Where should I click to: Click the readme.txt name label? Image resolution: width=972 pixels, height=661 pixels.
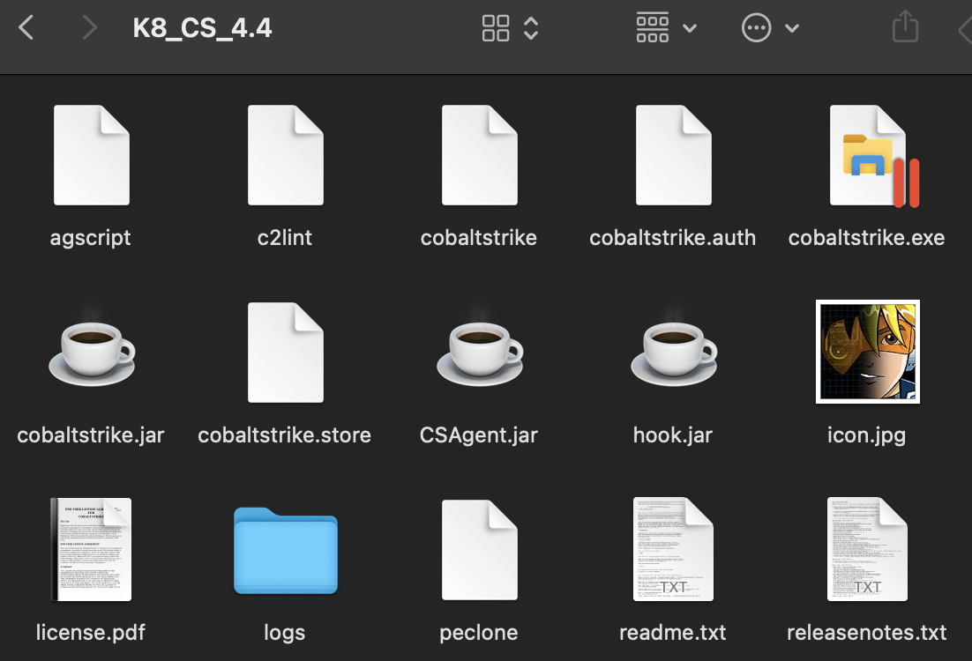673,633
